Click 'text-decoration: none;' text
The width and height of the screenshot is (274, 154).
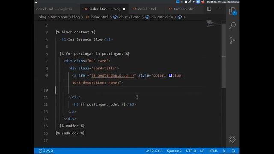coord(95,83)
